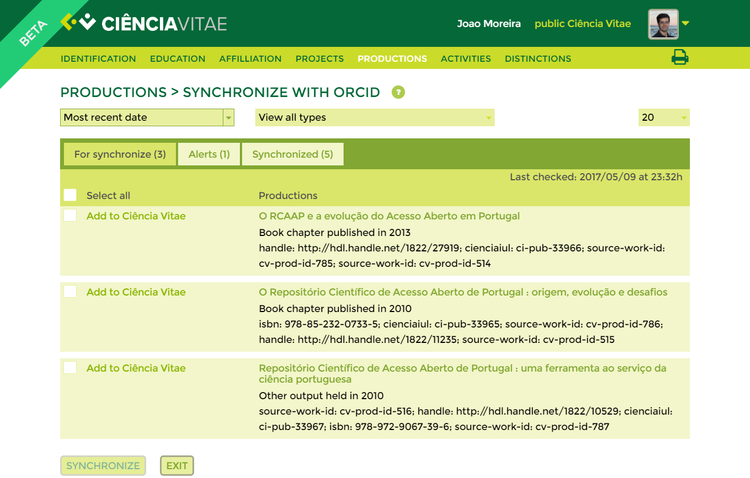Check the box for the uma ferramenta ao serviço row

(x=70, y=368)
